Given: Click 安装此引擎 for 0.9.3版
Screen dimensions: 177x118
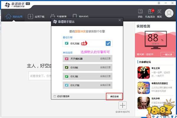Looking at the screenshot, I should [105, 77].
